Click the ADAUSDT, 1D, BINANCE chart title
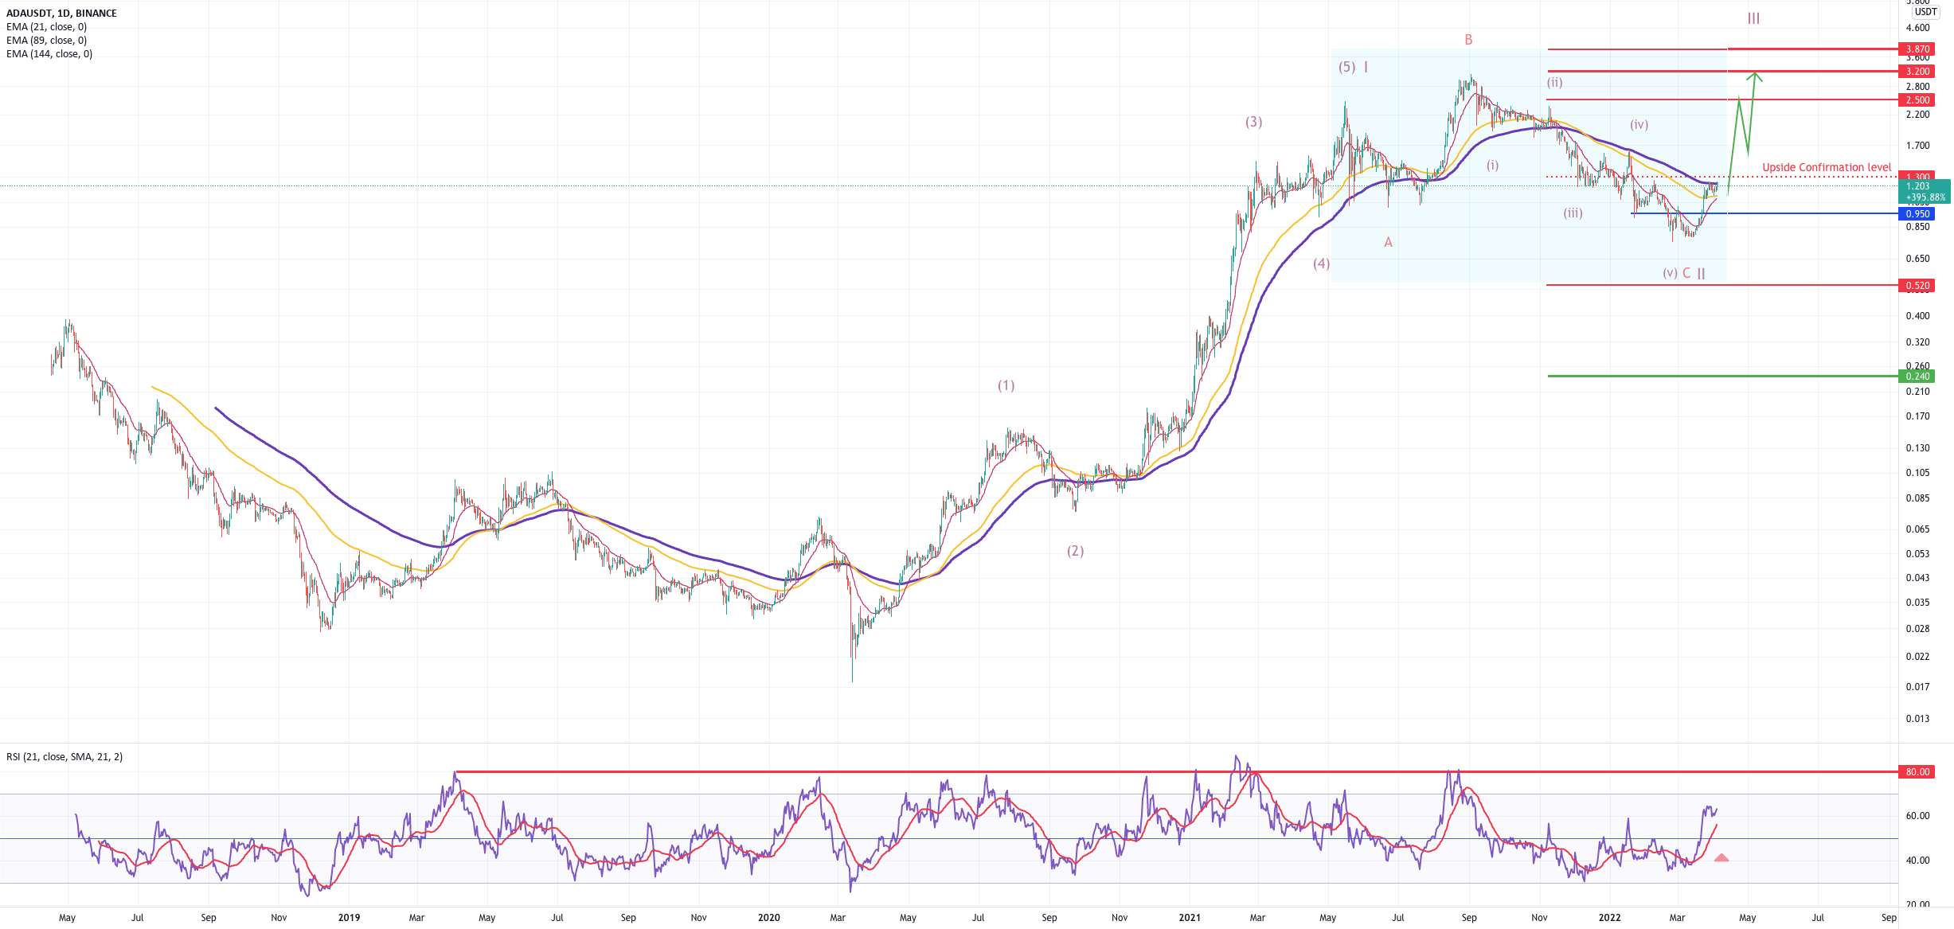The width and height of the screenshot is (1954, 929). (x=61, y=14)
